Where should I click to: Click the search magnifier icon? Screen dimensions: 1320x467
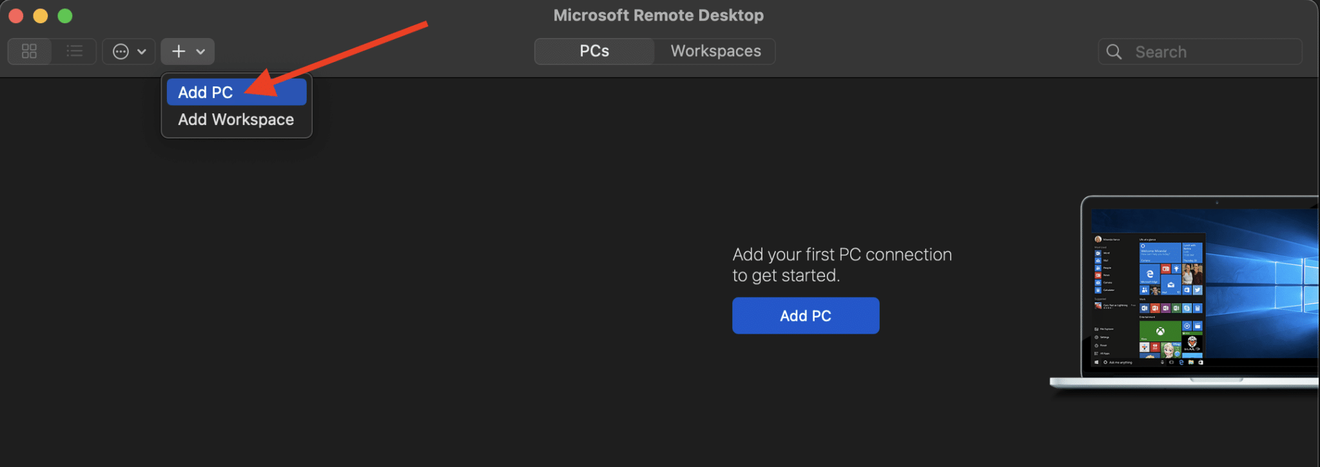coord(1114,52)
